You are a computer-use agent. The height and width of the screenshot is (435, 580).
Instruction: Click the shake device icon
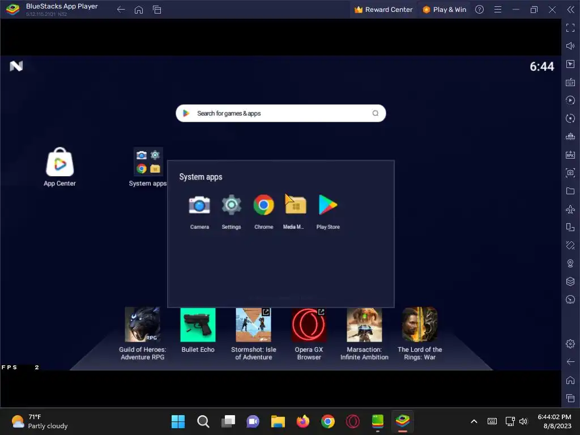[570, 245]
